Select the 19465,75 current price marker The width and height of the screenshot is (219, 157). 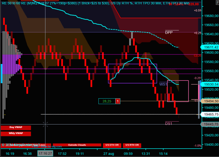(210, 114)
